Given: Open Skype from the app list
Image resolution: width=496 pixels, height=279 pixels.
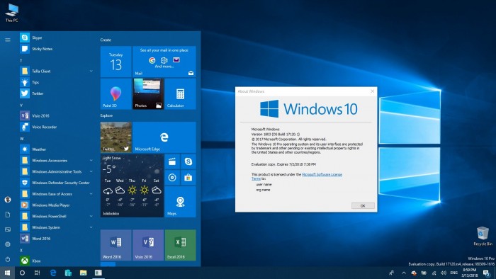Looking at the screenshot, I should point(57,38).
